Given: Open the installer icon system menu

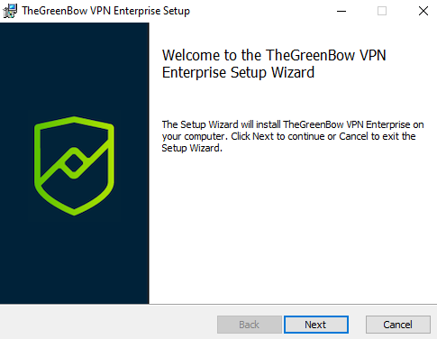Looking at the screenshot, I should point(10,11).
